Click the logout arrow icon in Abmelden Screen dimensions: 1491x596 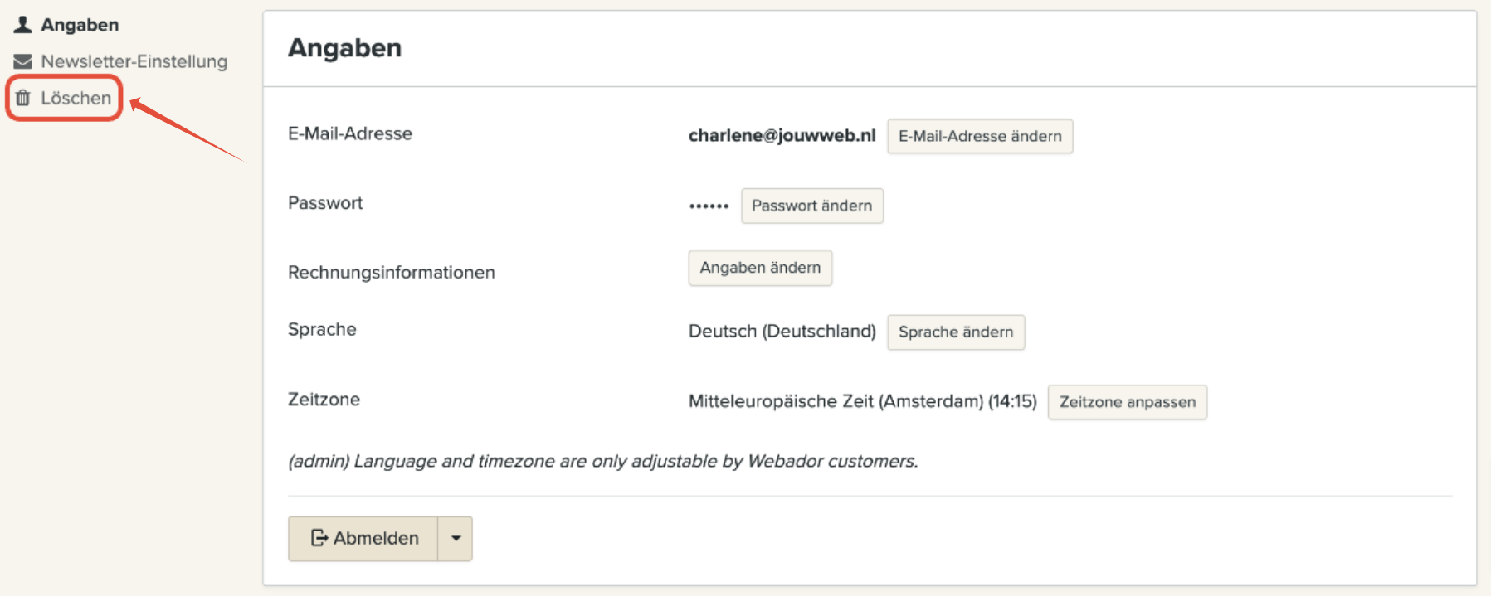pyautogui.click(x=319, y=538)
